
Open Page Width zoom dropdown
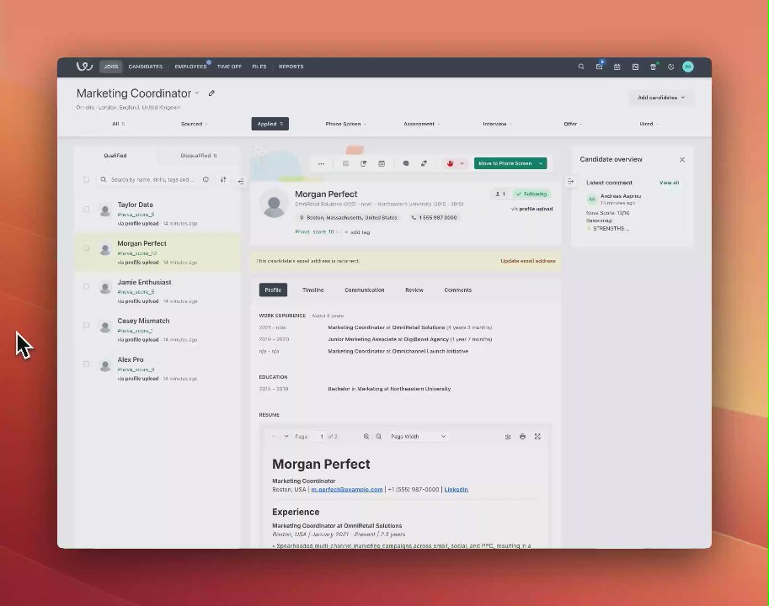coord(419,437)
